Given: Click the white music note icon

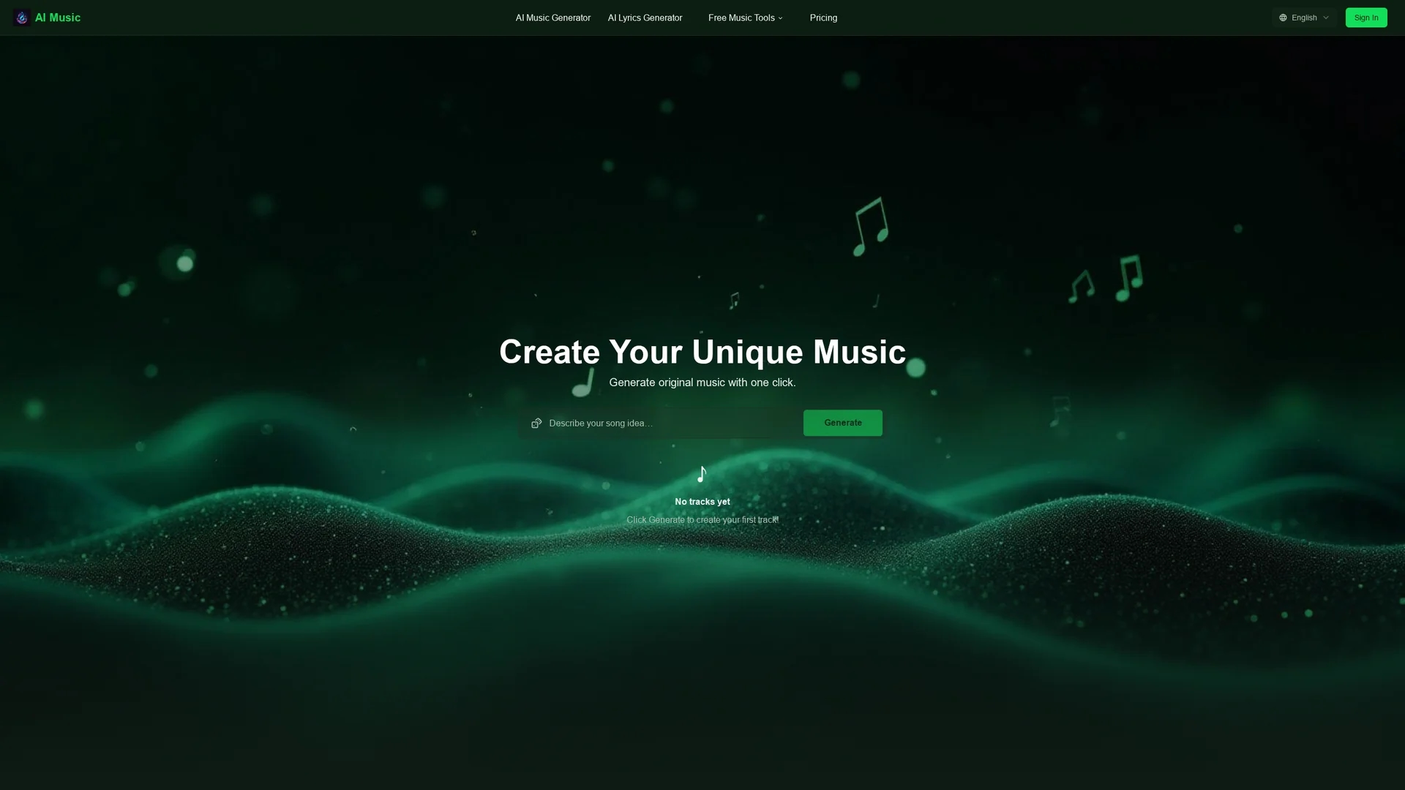Looking at the screenshot, I should tap(702, 474).
